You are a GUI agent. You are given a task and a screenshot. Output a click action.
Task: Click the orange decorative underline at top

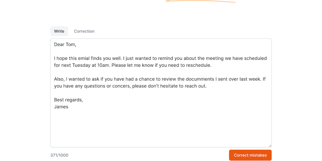point(201,2)
